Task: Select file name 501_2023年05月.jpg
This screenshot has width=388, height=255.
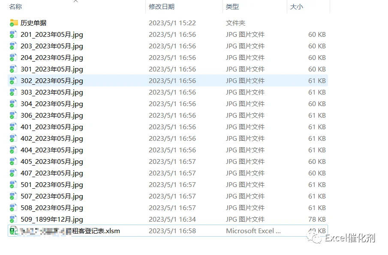Action: (x=52, y=185)
